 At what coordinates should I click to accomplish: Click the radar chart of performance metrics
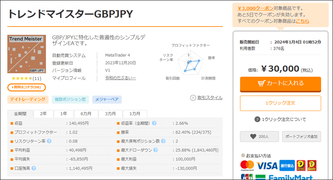pyautogui.click(x=191, y=63)
